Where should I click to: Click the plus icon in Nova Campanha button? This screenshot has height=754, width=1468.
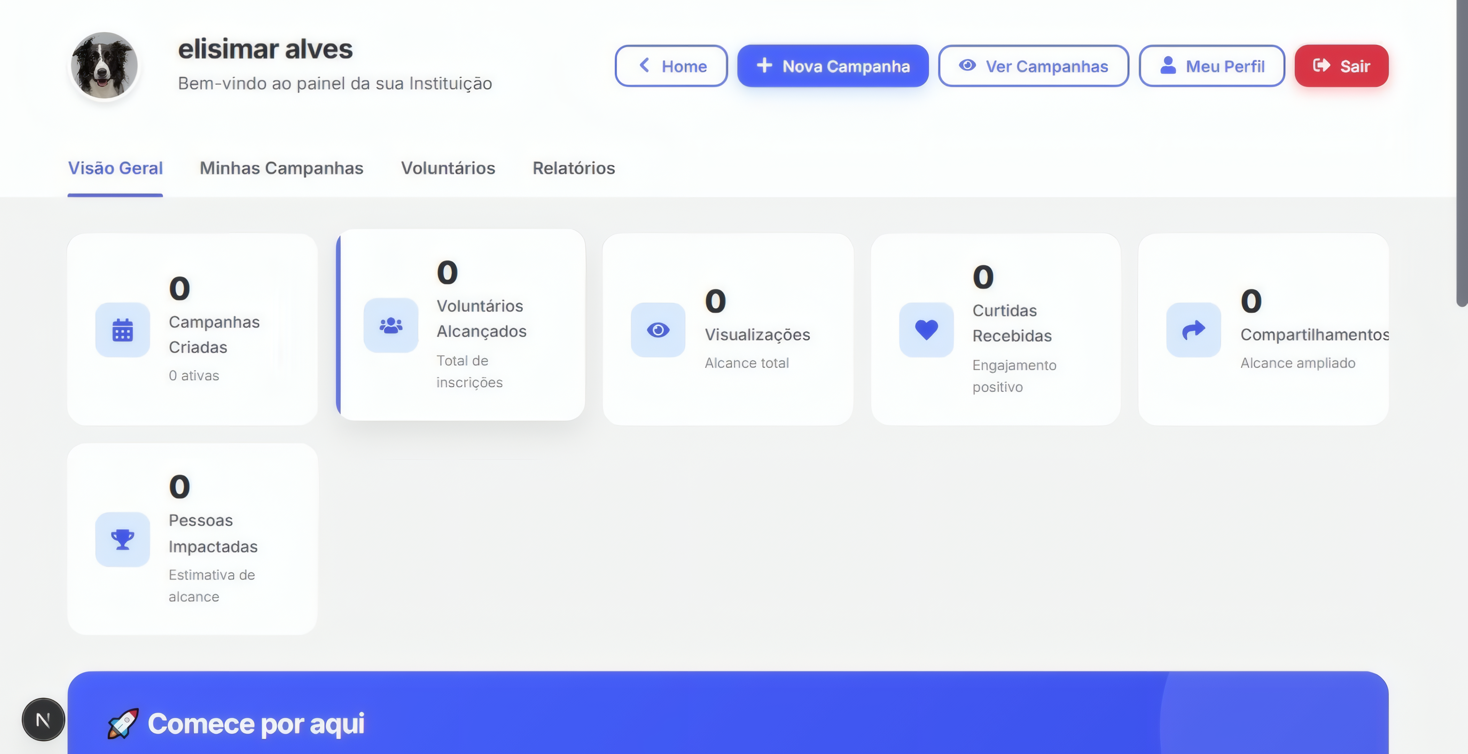(764, 65)
